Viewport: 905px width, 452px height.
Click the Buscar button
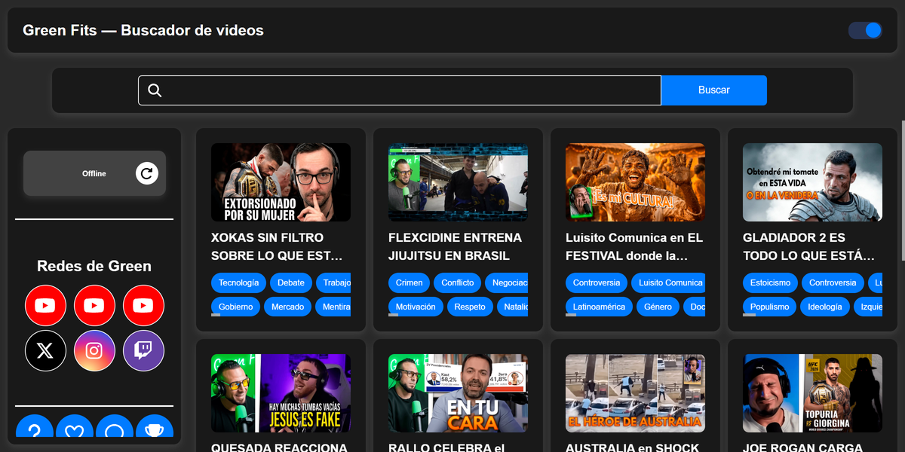click(x=714, y=90)
